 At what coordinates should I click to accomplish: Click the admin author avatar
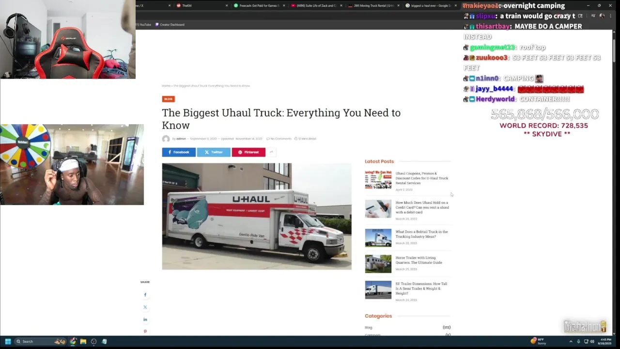[x=166, y=139]
